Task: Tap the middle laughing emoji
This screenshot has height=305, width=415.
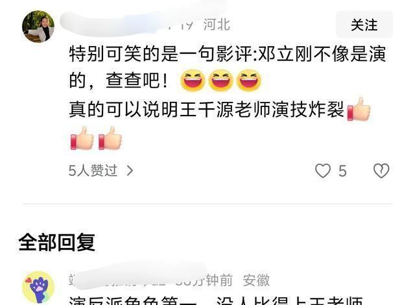Action: click(x=220, y=80)
